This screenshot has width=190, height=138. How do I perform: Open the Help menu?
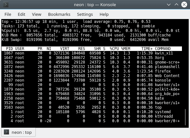(x=104, y=14)
